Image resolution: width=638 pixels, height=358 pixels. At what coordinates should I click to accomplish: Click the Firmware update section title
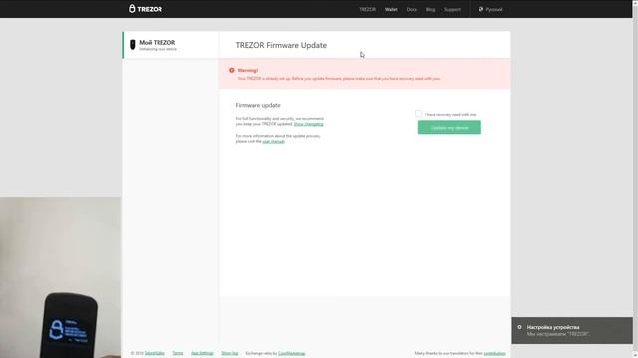258,105
